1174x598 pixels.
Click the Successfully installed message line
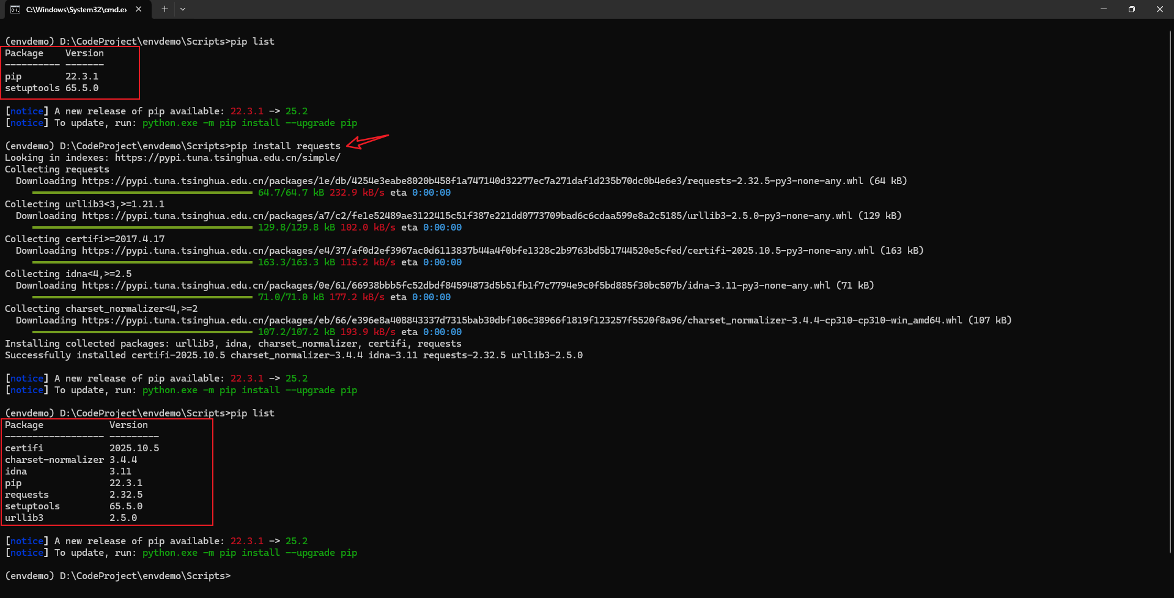(293, 355)
